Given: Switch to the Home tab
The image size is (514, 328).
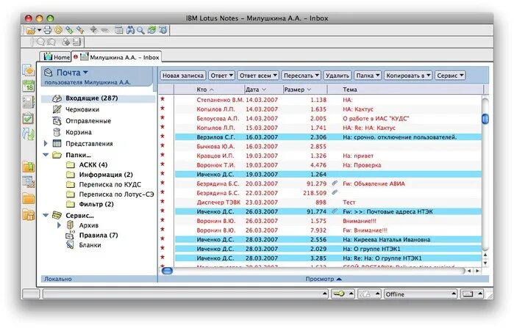Looking at the screenshot, I should 57,57.
